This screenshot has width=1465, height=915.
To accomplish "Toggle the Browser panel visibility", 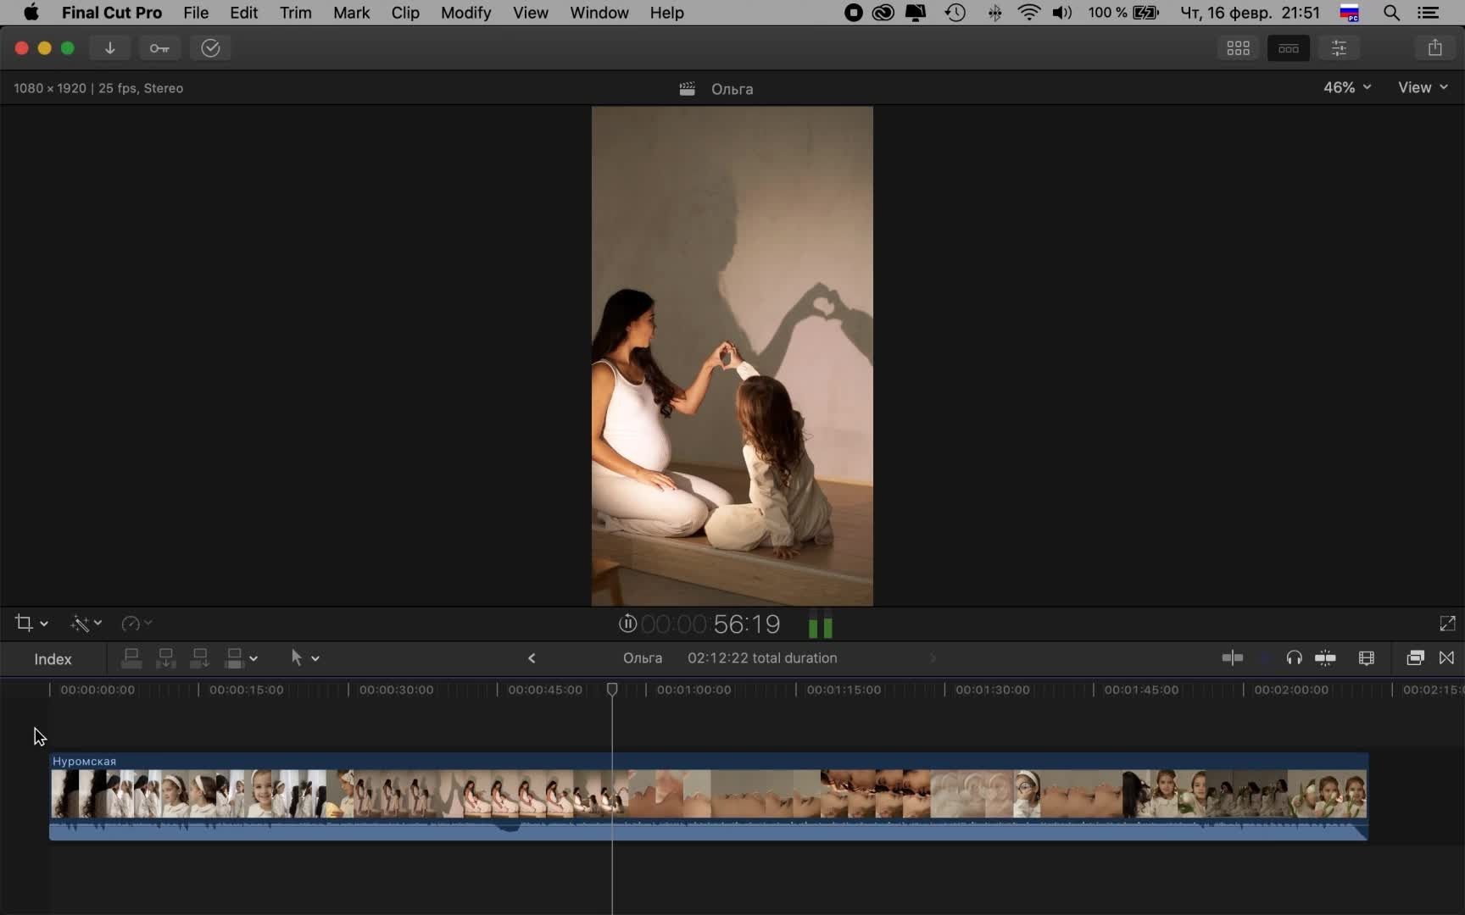I will coord(1238,48).
